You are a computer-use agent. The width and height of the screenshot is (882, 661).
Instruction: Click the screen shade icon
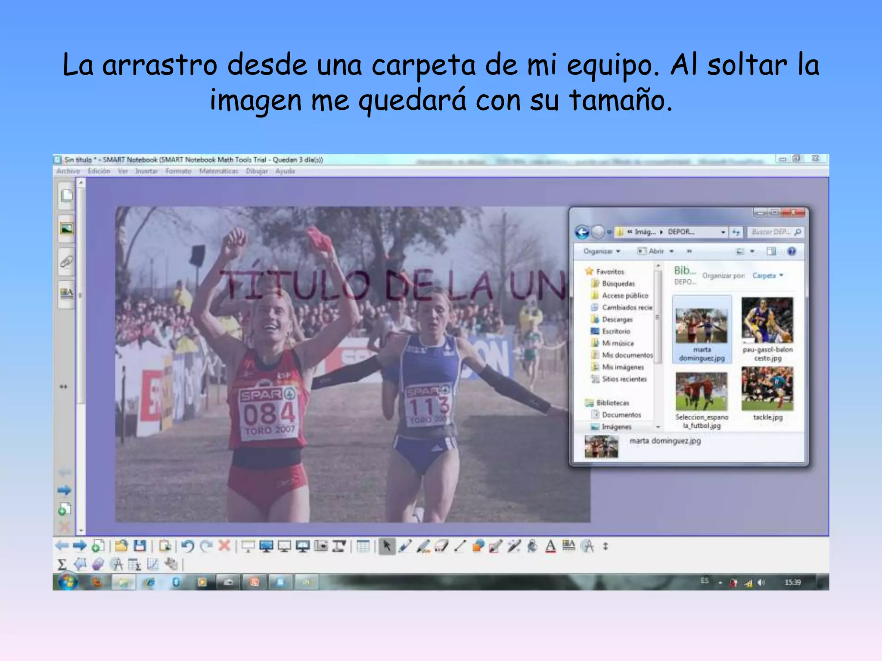(x=248, y=547)
